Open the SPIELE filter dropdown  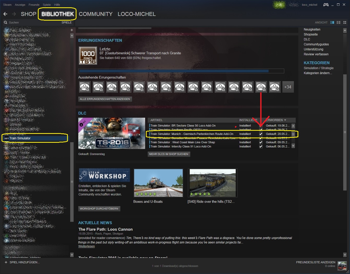pos(67,22)
